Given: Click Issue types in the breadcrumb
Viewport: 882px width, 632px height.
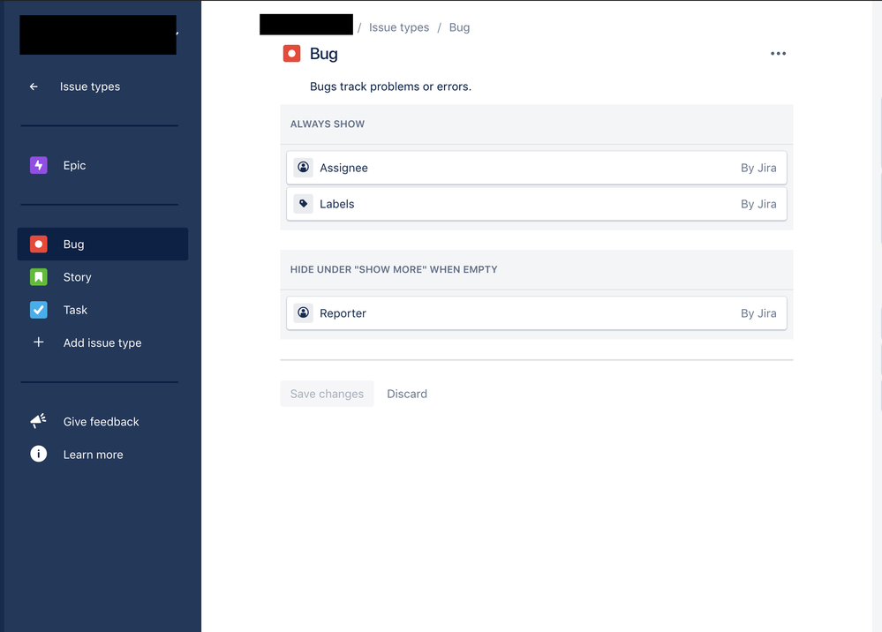Looking at the screenshot, I should pyautogui.click(x=399, y=27).
